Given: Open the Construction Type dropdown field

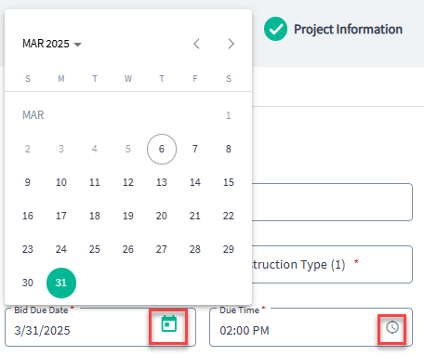Looking at the screenshot, I should pyautogui.click(x=332, y=264).
